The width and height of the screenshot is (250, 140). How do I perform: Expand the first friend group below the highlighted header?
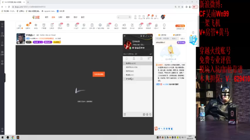coord(137,67)
